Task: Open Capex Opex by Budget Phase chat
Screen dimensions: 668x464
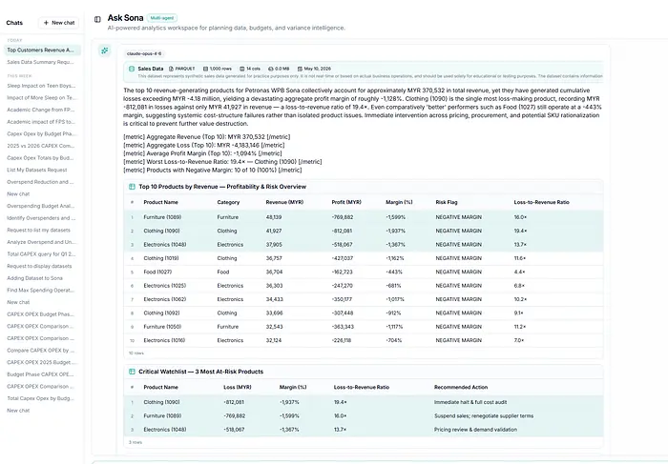Action: 42,134
